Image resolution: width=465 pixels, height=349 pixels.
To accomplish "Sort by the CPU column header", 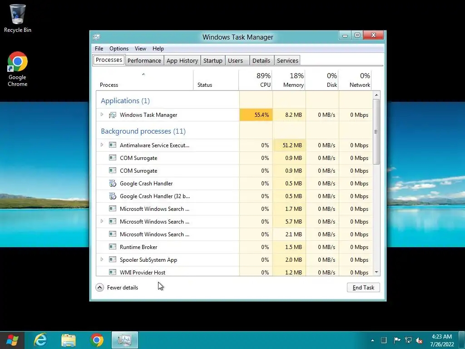I will pos(255,80).
